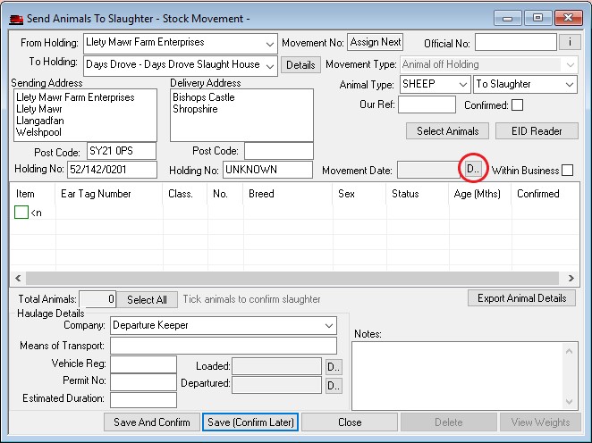Click the Loaded 'D..' date button
This screenshot has height=443, width=592.
333,366
